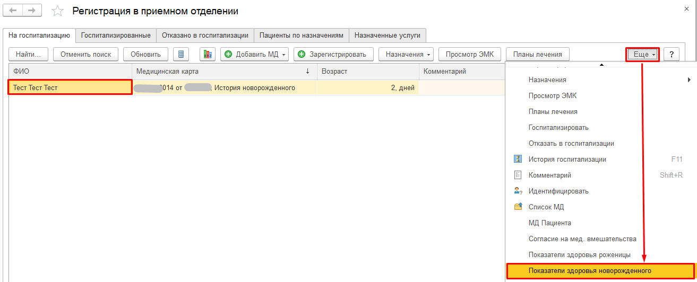This screenshot has width=697, height=282.
Task: Click the colored XYZ chart icon button
Action: [x=208, y=54]
